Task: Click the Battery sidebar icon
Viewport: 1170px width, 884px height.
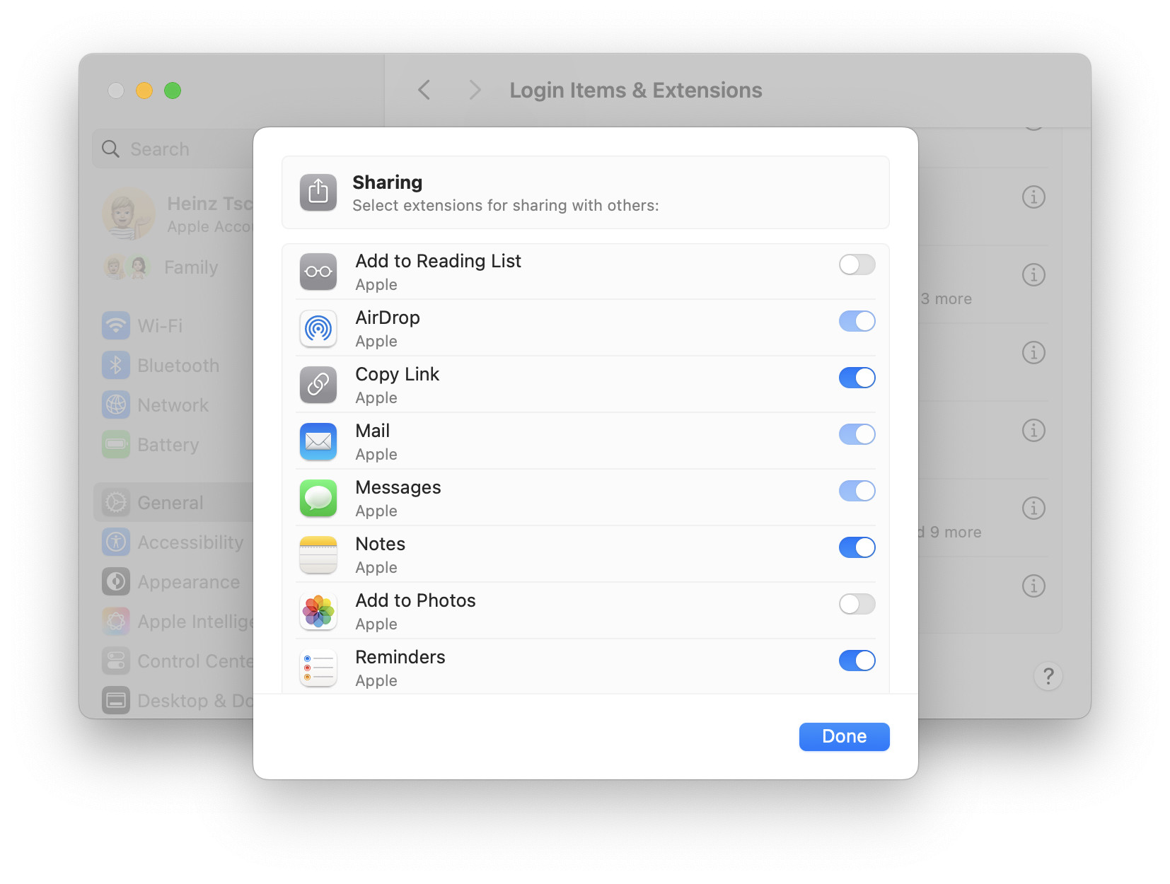Action: 116,444
